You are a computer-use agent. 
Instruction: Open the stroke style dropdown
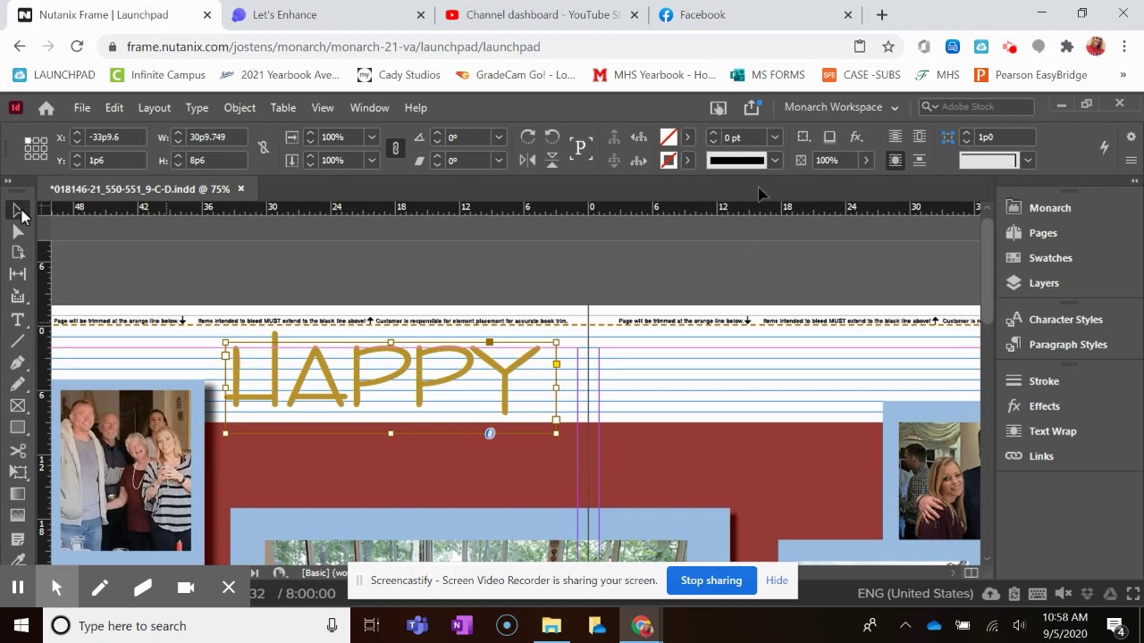point(775,161)
